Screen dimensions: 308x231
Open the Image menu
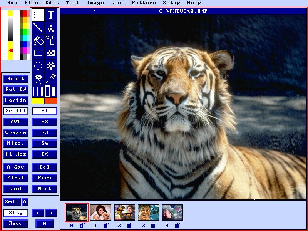pyautogui.click(x=95, y=3)
